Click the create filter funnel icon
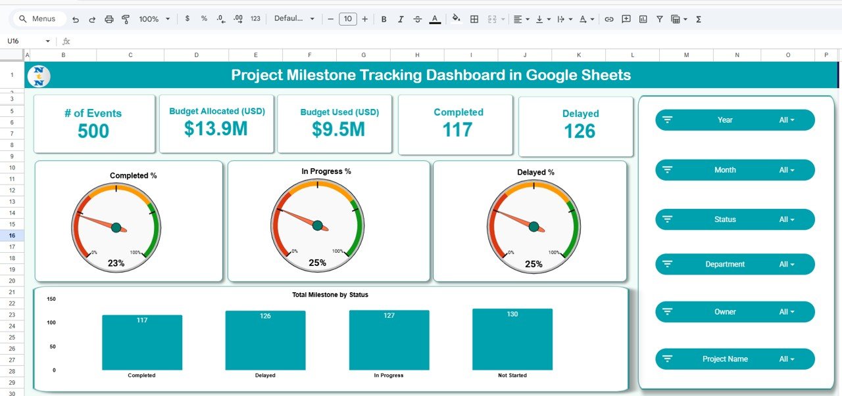Screen dimensions: 842x396 659,19
